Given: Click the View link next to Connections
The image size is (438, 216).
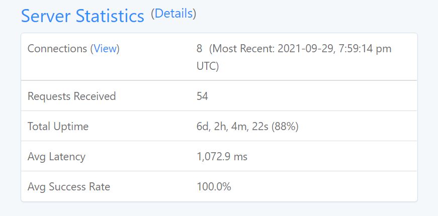Looking at the screenshot, I should (105, 49).
